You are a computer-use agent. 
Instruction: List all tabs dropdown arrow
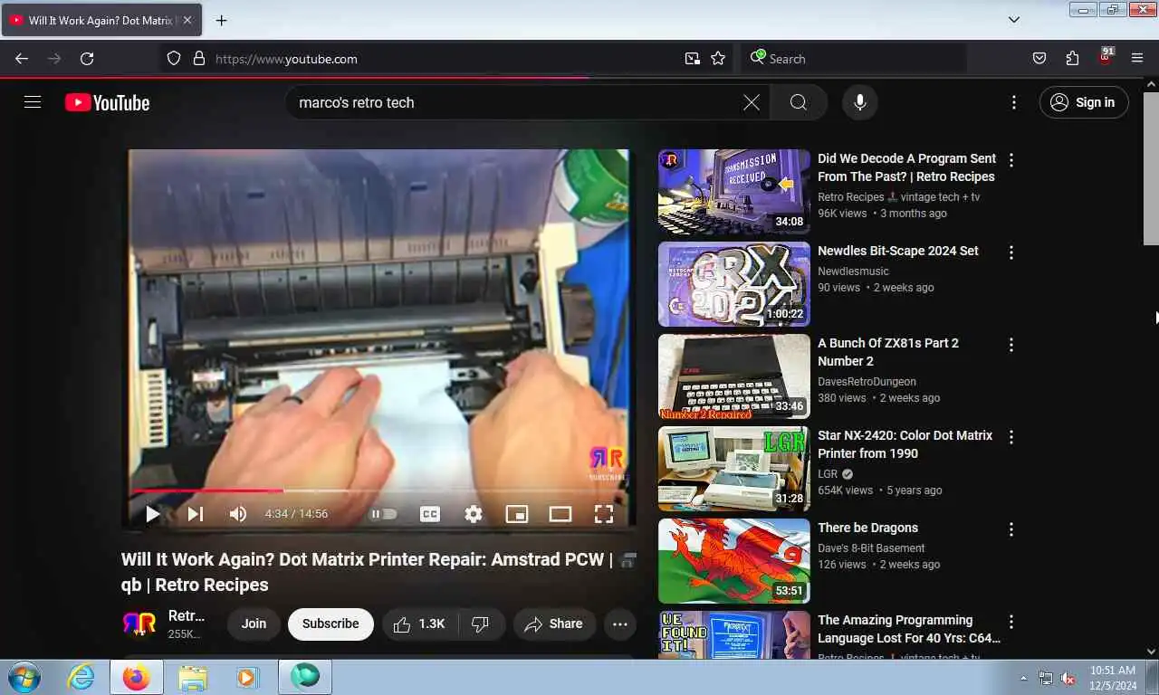tap(1014, 20)
